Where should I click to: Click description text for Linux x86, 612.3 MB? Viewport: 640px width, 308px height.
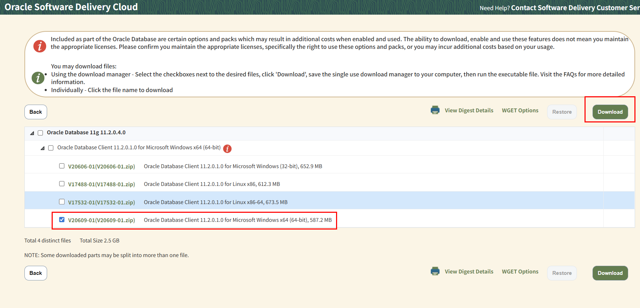pos(212,184)
